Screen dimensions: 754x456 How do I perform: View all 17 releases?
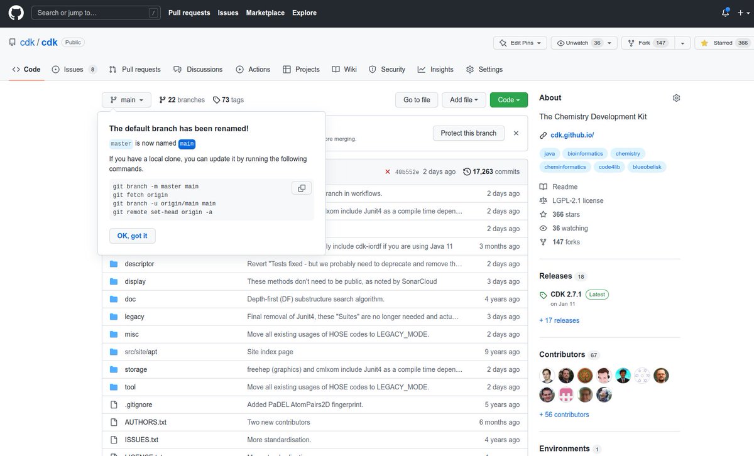point(559,320)
